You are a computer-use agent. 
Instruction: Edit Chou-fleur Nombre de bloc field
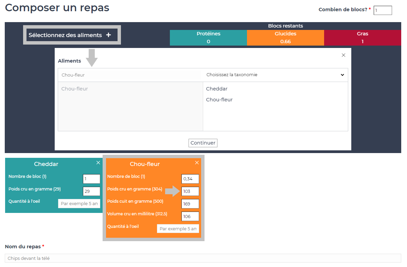point(190,179)
